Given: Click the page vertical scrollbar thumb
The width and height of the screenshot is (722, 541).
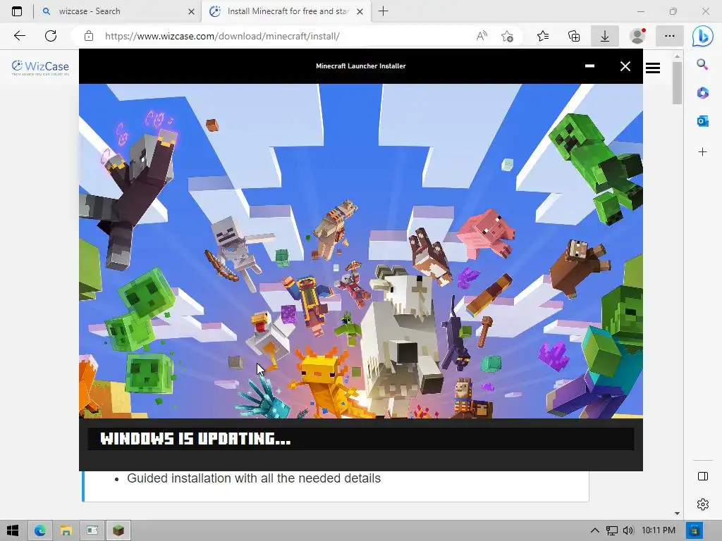Looking at the screenshot, I should tap(677, 83).
